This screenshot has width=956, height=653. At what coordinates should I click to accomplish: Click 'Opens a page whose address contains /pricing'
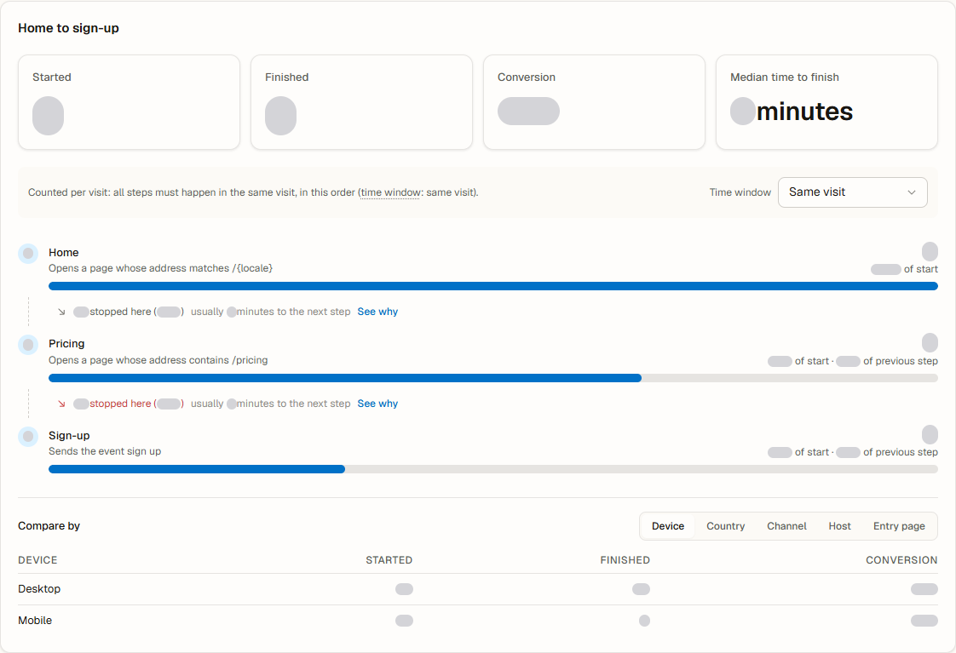158,360
